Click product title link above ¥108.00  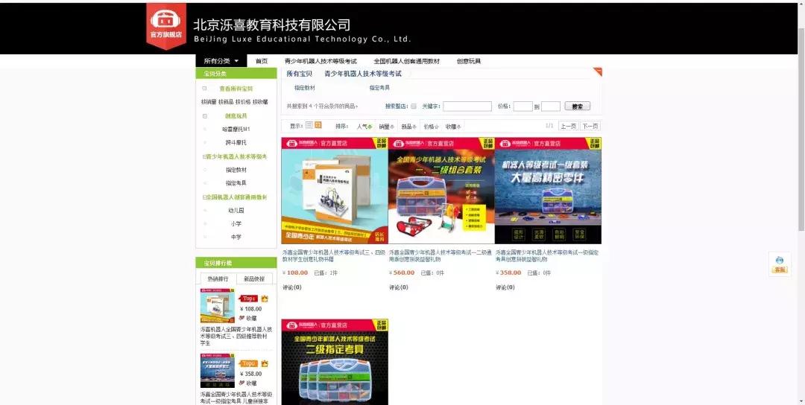pyautogui.click(x=334, y=256)
